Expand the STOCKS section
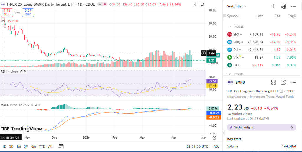This screenshot has width=302, height=152. (x=229, y=74)
